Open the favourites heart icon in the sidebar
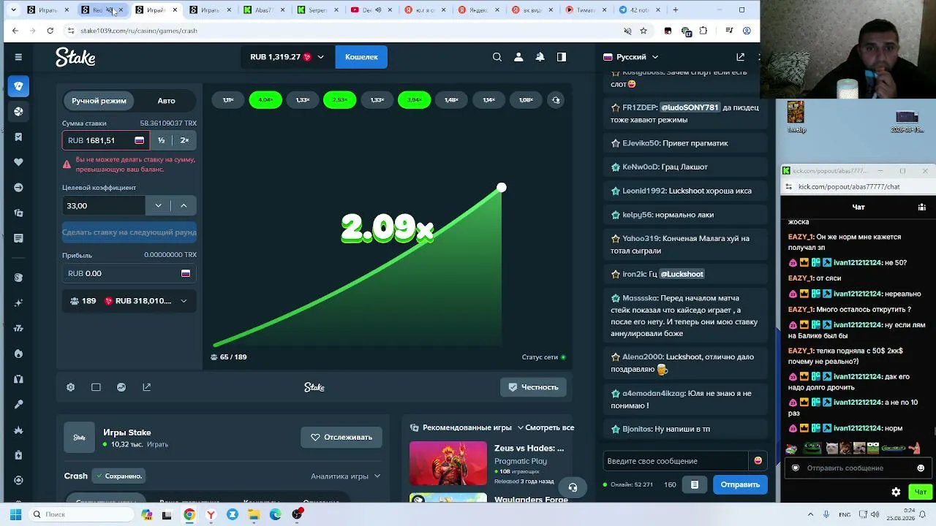936x526 pixels. click(18, 162)
